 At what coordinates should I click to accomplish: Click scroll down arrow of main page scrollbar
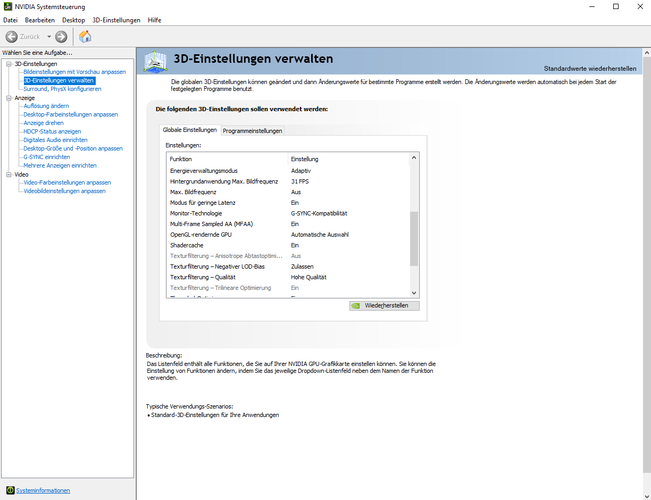[647, 495]
